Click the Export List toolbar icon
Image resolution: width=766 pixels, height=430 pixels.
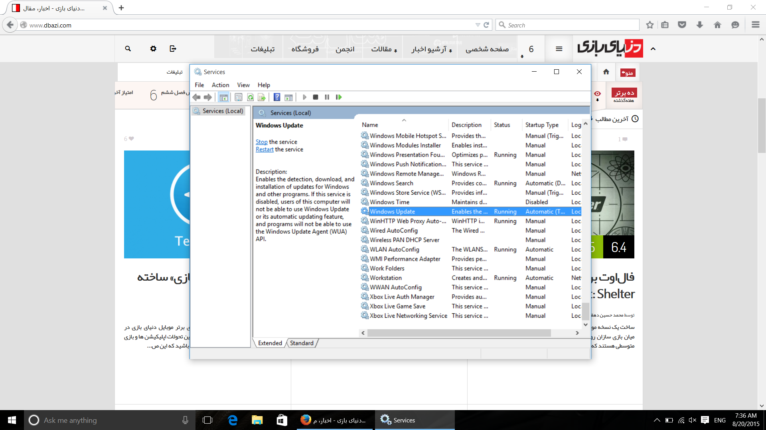262,97
